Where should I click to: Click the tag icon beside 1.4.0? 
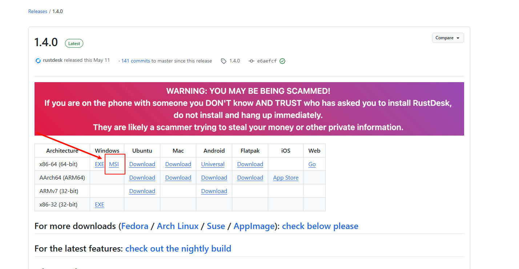tap(224, 61)
